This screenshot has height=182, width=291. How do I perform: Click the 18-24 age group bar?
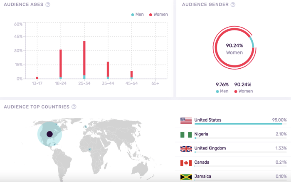[x=61, y=64]
